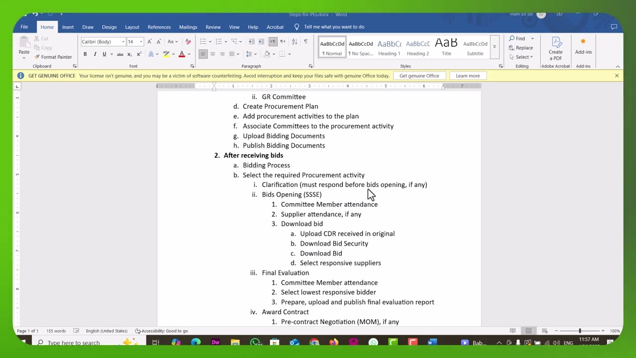Click Accessibility: Good to go status
The image size is (636, 358).
[161, 331]
